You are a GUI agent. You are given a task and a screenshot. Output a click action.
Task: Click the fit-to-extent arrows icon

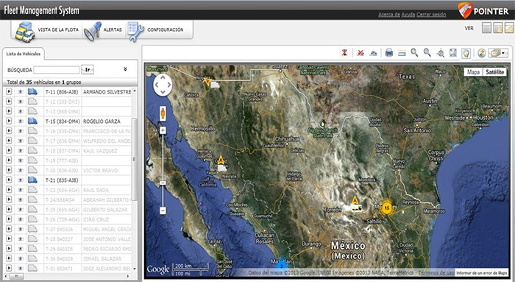click(453, 52)
